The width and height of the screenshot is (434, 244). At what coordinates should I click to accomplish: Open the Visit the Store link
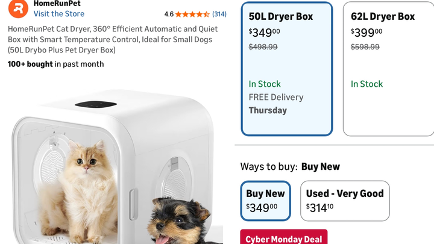tap(59, 14)
